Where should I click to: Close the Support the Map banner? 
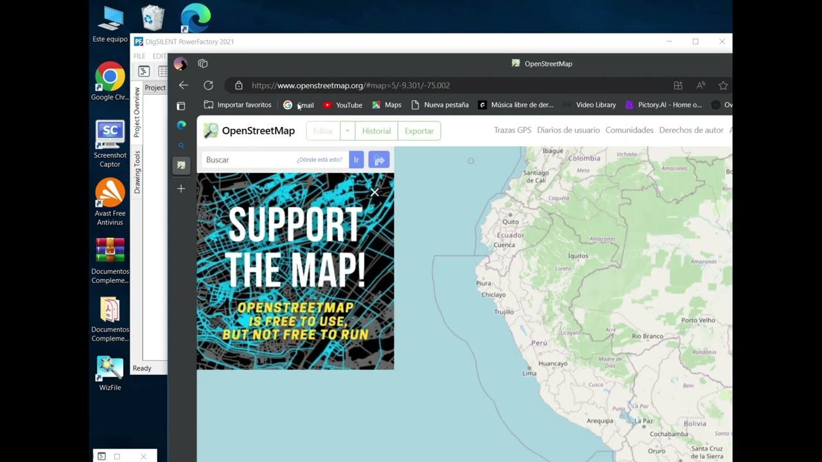pos(374,192)
